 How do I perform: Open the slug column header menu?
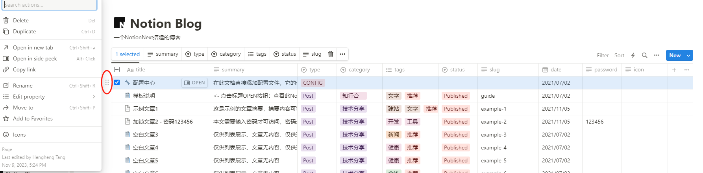click(x=508, y=70)
